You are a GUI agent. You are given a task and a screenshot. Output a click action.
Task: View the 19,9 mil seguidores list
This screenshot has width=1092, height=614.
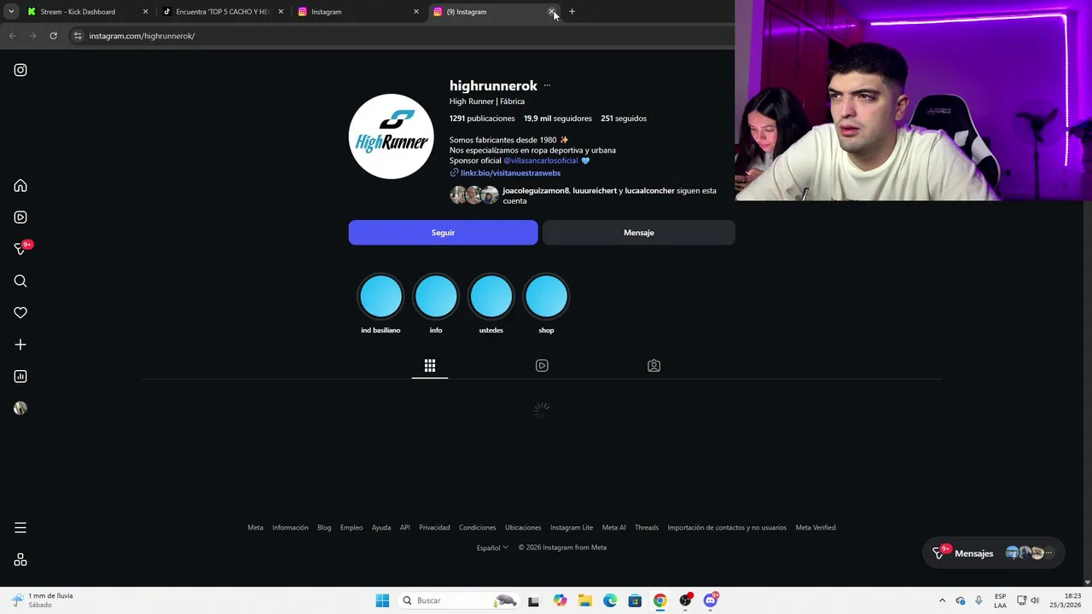[558, 119]
